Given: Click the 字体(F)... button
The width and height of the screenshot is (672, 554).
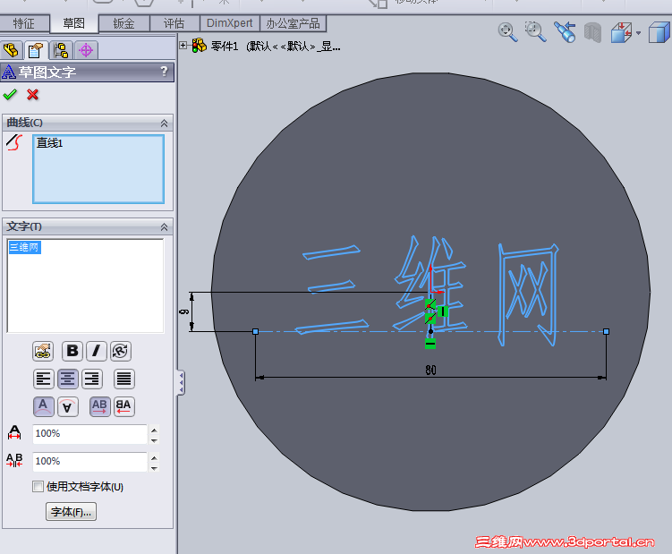Looking at the screenshot, I should point(72,512).
